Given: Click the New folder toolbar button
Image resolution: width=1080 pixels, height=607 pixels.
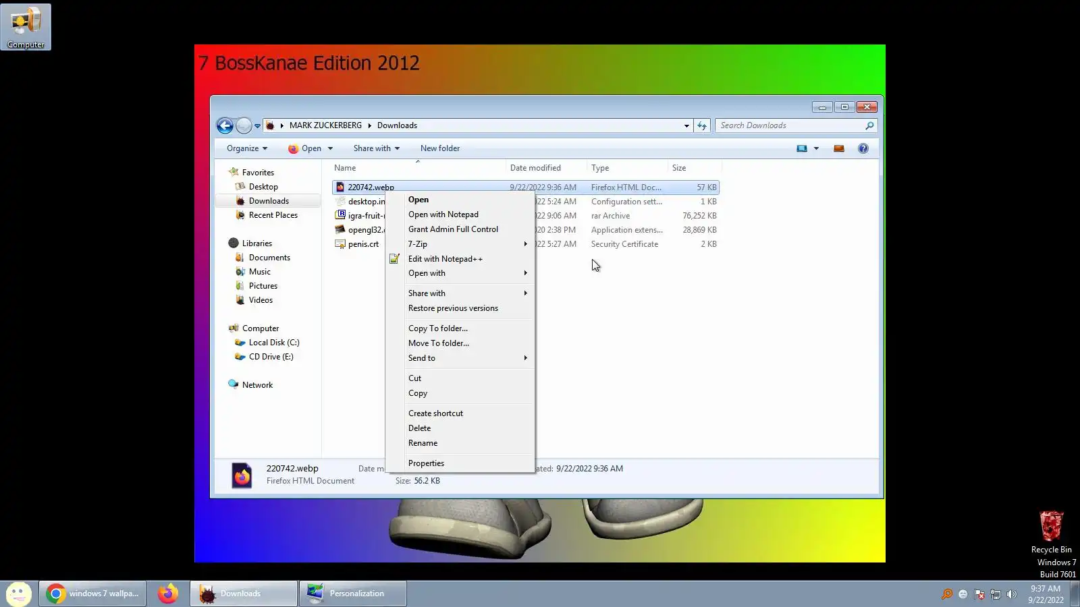Looking at the screenshot, I should pos(440,148).
